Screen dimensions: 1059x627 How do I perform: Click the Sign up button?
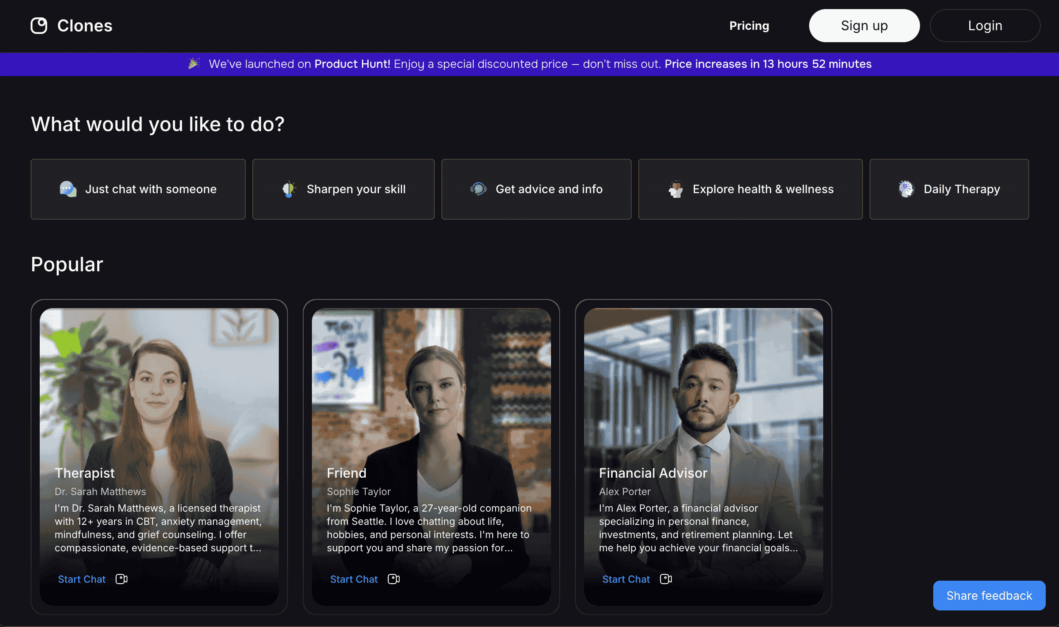coord(864,26)
